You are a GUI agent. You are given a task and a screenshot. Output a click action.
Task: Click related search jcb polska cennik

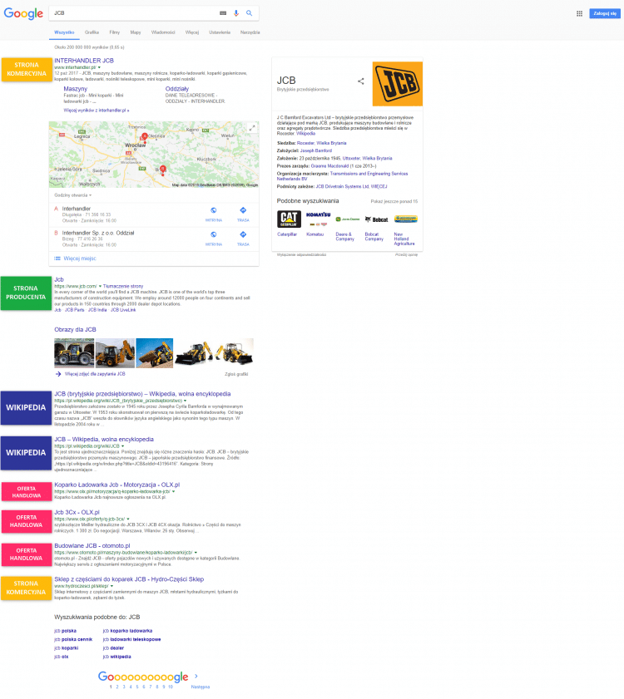point(73,639)
